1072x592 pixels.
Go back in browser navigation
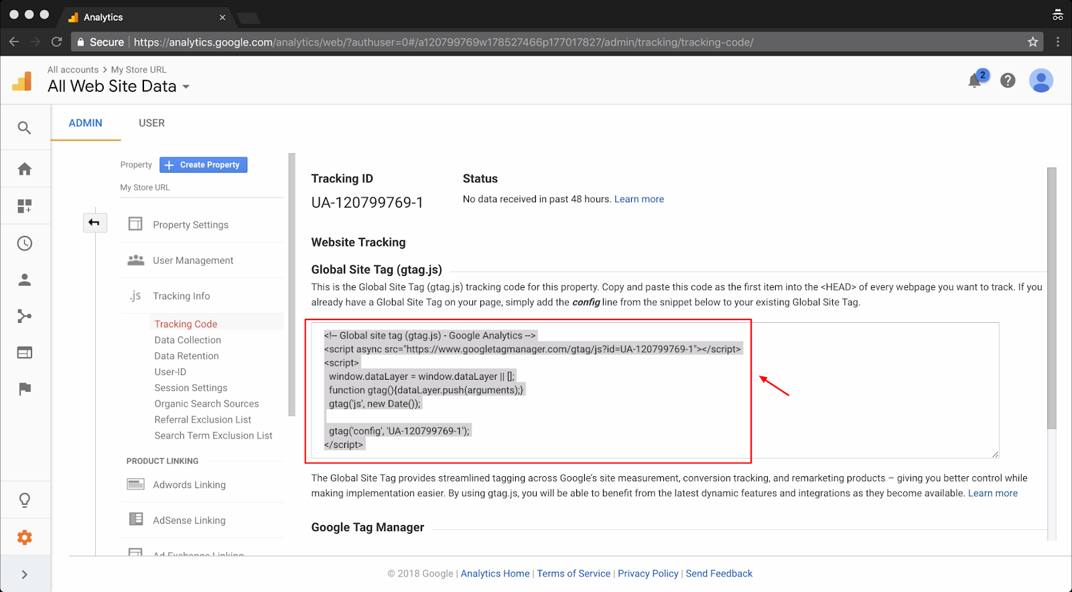click(x=14, y=42)
